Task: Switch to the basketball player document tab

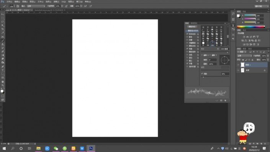Action: tap(49, 10)
